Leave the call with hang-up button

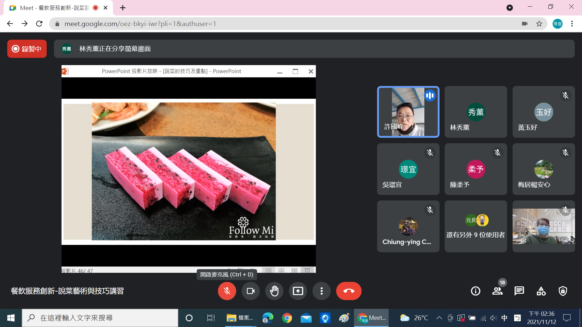pyautogui.click(x=349, y=291)
